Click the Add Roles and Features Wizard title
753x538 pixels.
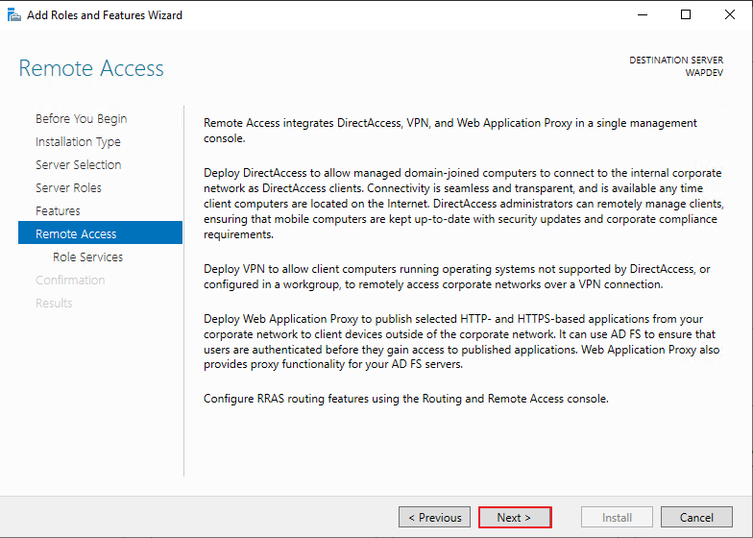(105, 15)
